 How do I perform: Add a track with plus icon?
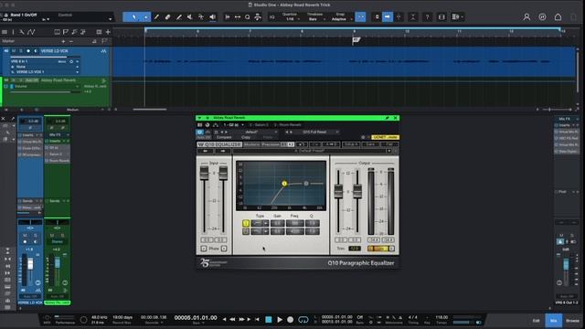point(108,32)
